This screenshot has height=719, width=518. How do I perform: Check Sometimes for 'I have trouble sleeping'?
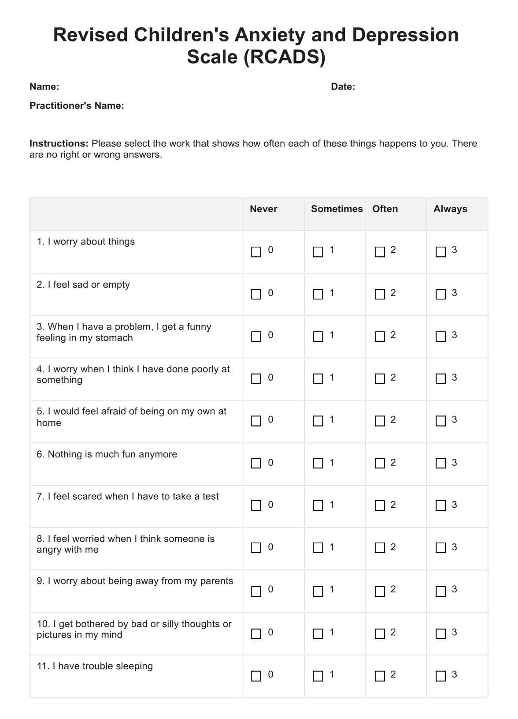pyautogui.click(x=318, y=676)
